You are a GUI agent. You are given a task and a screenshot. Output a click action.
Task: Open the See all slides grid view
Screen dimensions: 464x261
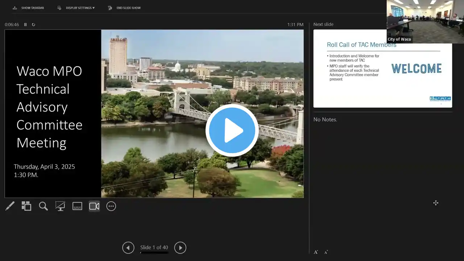click(x=26, y=206)
